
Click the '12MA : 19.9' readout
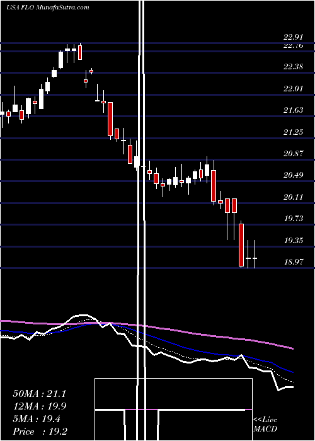pos(39,406)
